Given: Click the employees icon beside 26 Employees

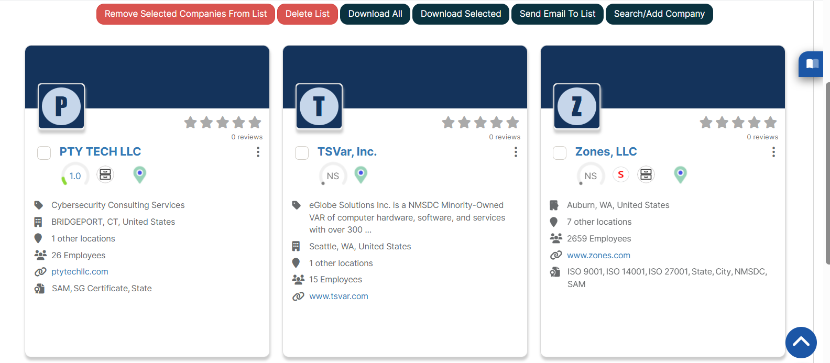Looking at the screenshot, I should (40, 255).
